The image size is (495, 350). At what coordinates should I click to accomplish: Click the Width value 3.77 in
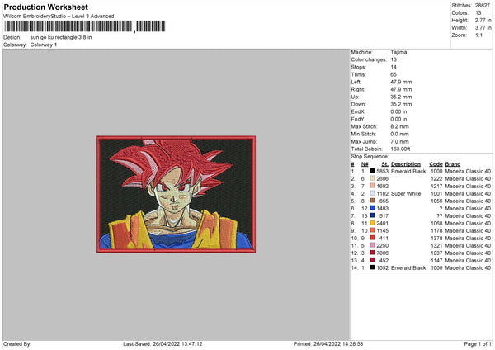[x=483, y=28]
